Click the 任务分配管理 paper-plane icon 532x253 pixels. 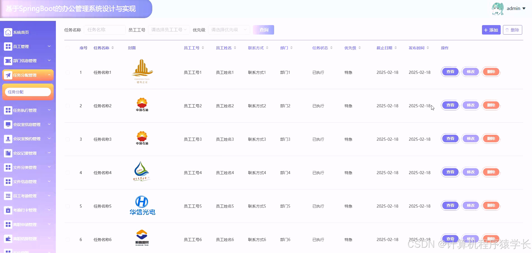pos(8,75)
